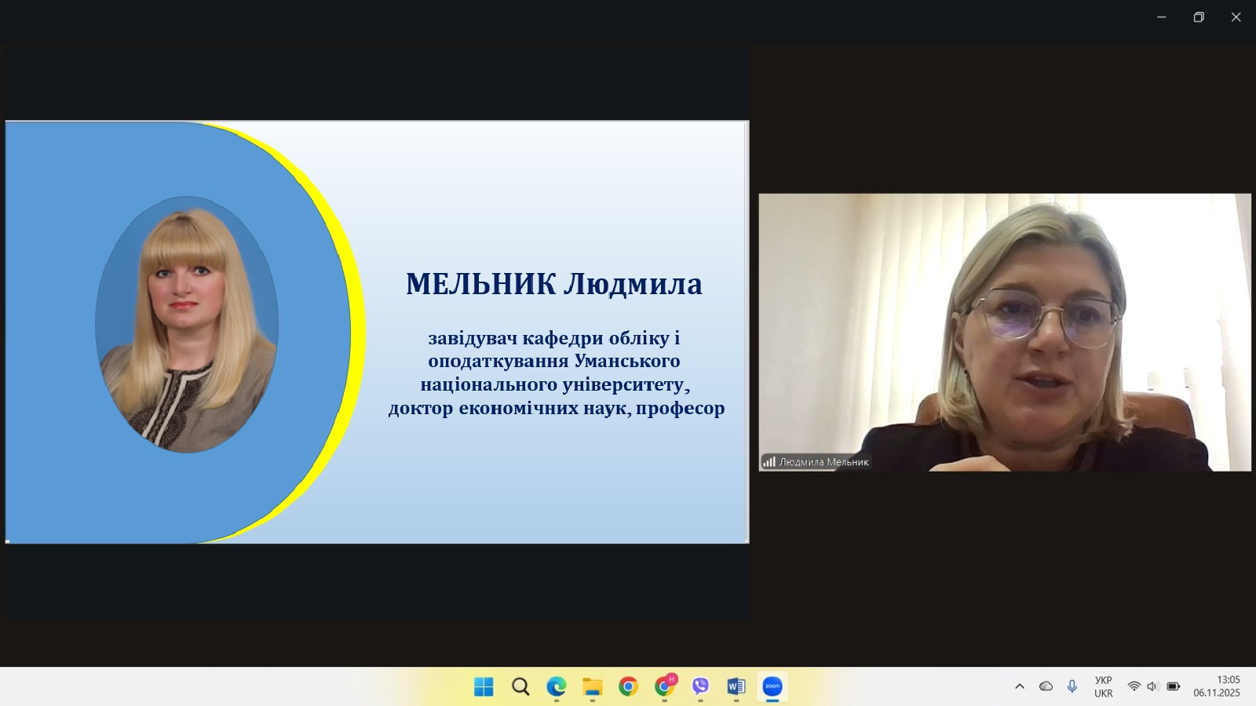This screenshot has height=706, width=1256.
Task: Switch to Microsoft Word in taskbar
Action: point(736,687)
